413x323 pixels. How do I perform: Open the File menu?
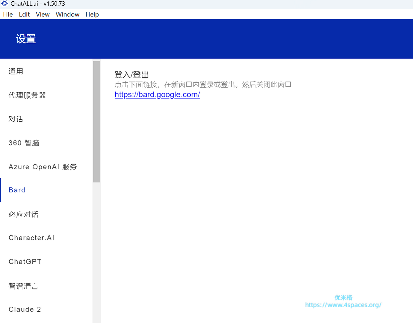tap(8, 14)
